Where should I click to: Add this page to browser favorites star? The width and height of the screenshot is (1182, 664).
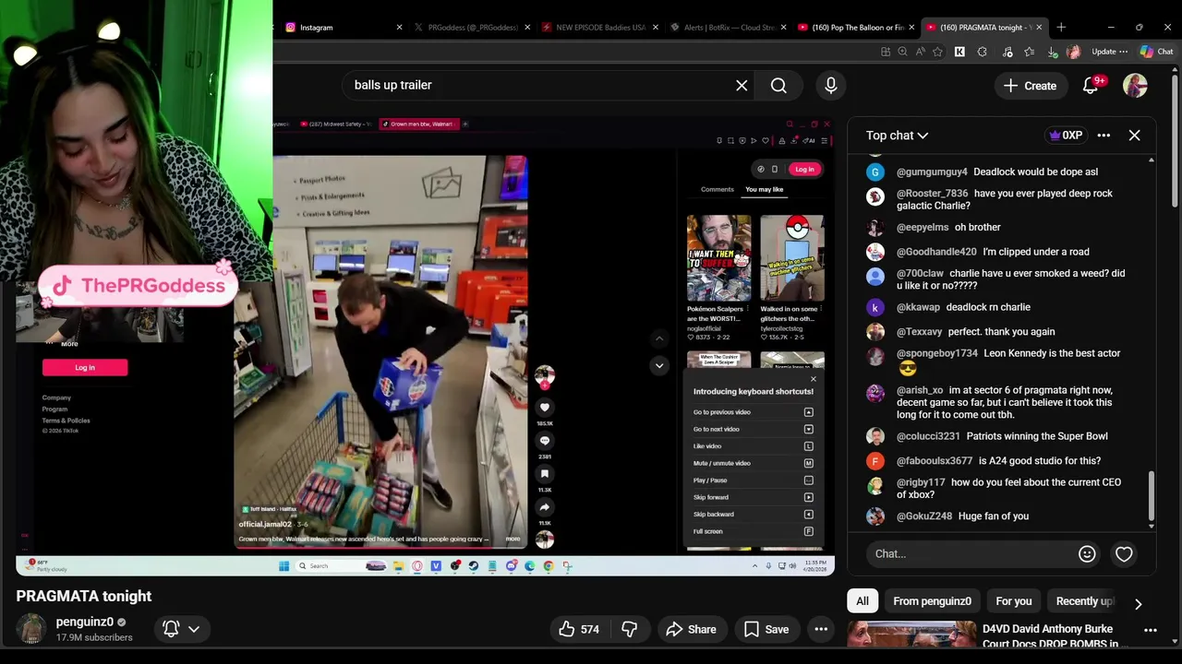click(937, 52)
